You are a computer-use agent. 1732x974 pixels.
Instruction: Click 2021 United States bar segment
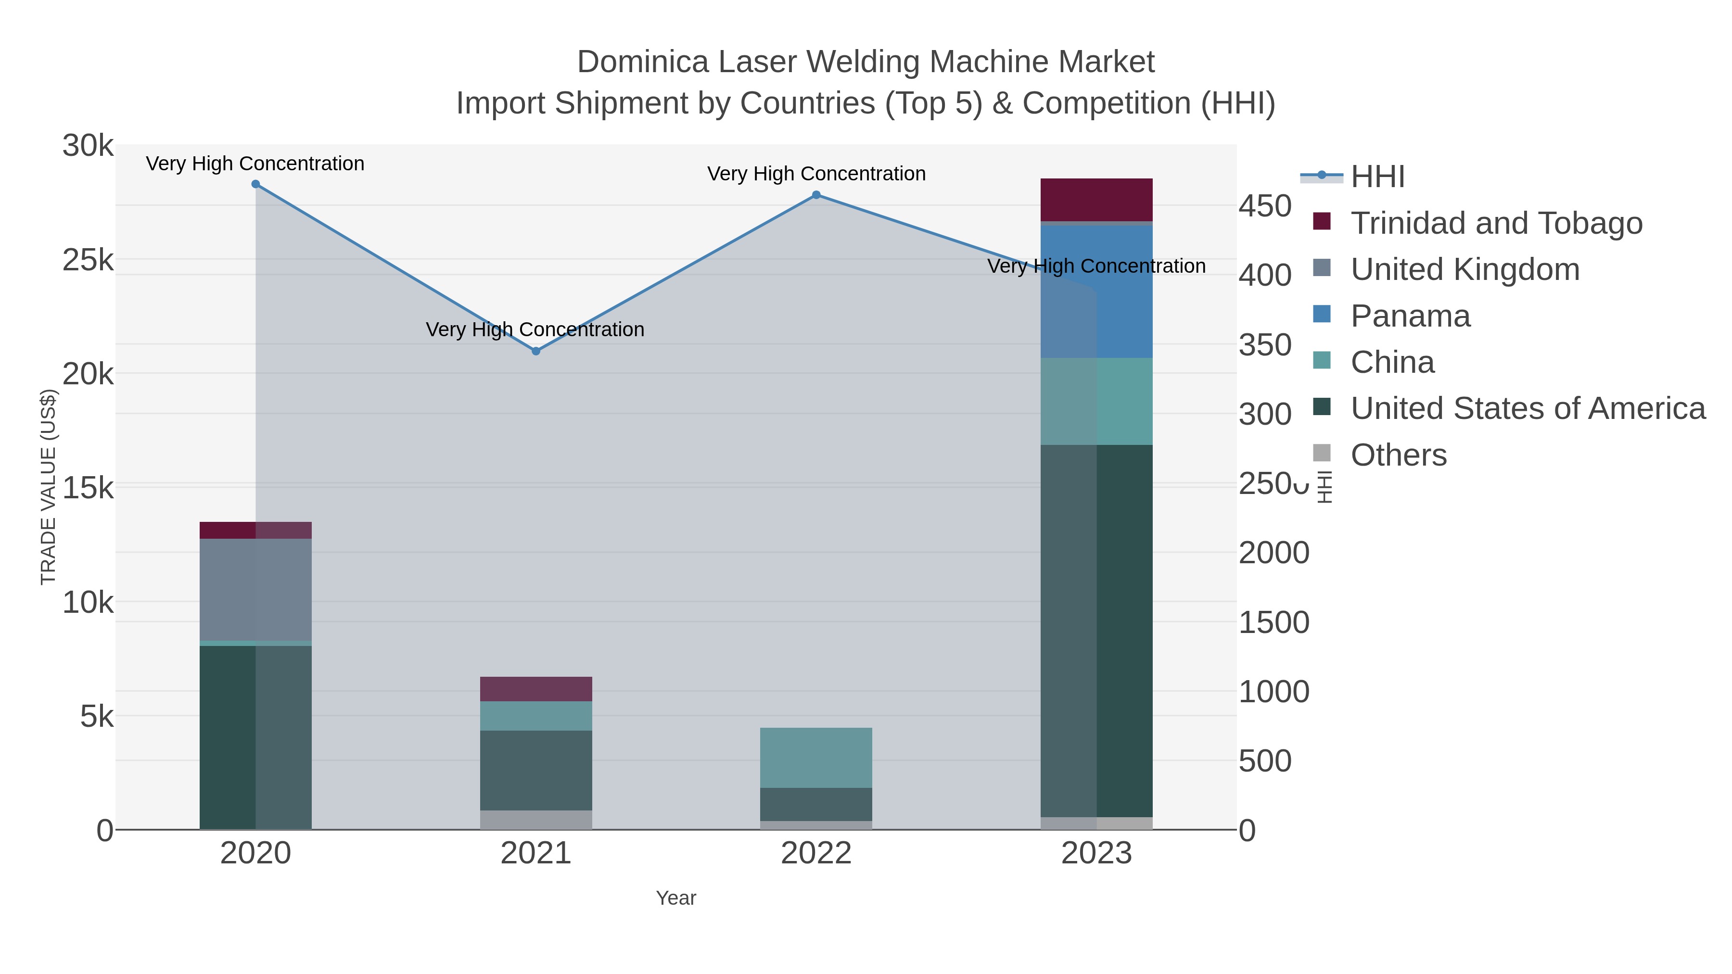tap(536, 771)
